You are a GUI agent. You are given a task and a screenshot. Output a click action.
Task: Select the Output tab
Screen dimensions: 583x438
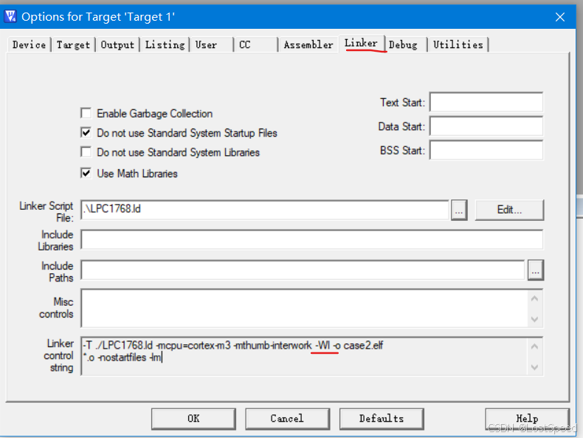(117, 44)
